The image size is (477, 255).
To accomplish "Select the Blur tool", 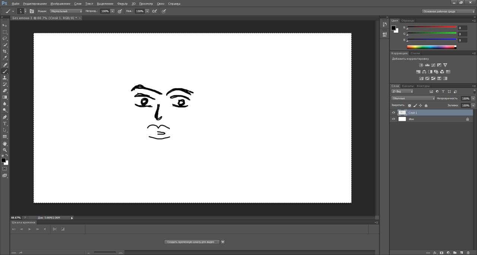I will 5,104.
